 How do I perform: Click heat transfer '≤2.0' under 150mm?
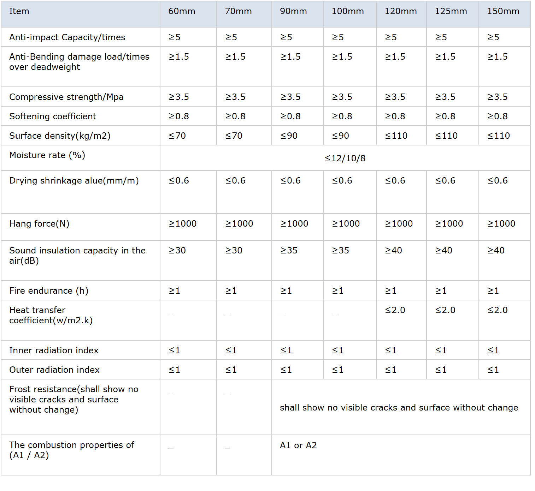coord(497,310)
